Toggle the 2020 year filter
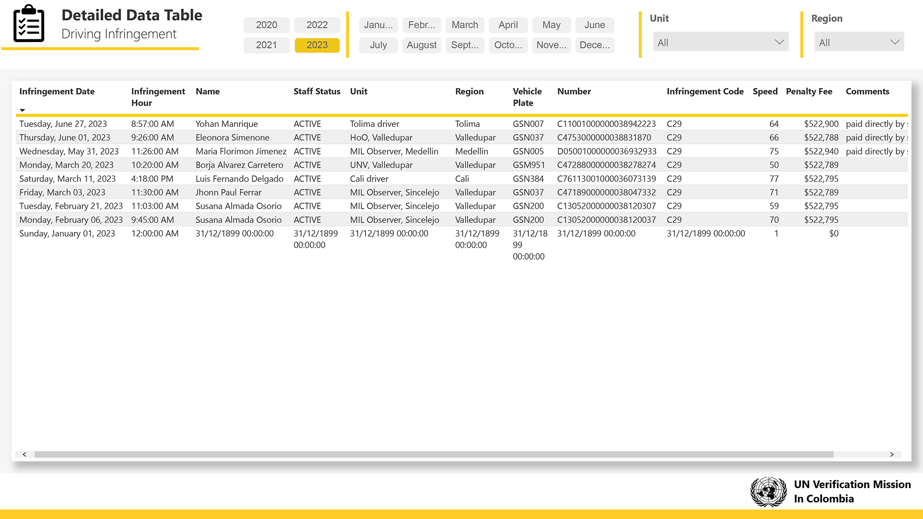Image resolution: width=923 pixels, height=519 pixels. click(267, 25)
